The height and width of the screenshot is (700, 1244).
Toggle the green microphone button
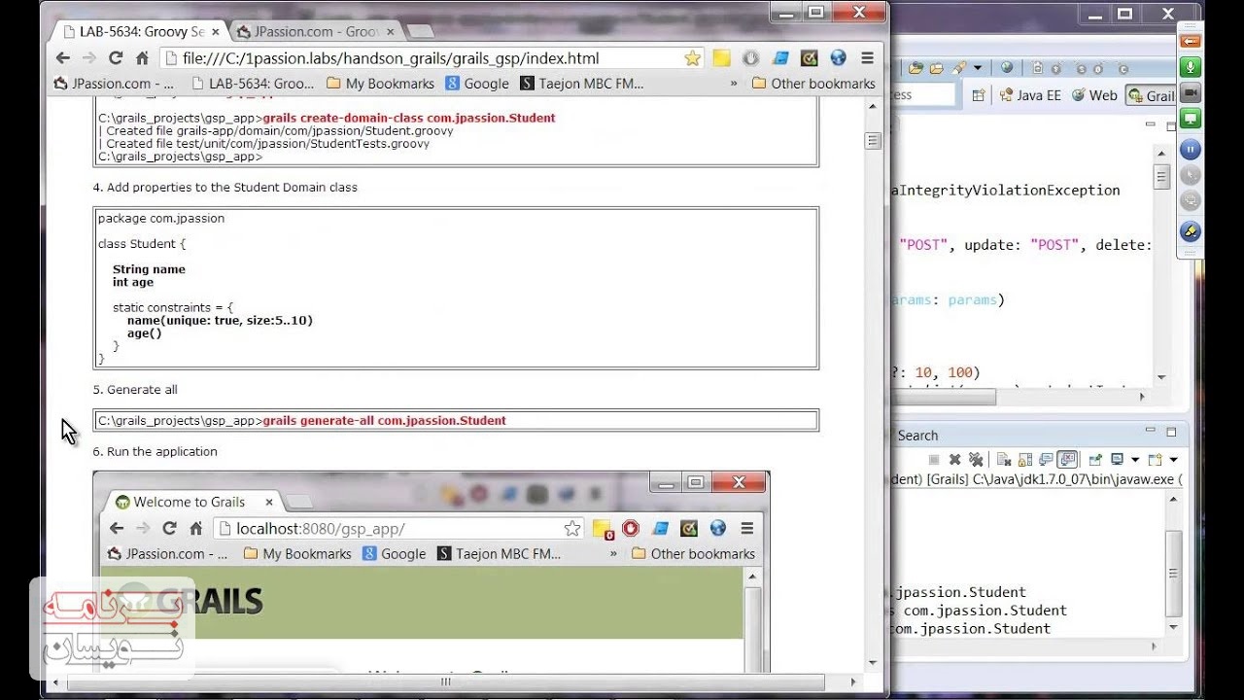coord(1190,67)
